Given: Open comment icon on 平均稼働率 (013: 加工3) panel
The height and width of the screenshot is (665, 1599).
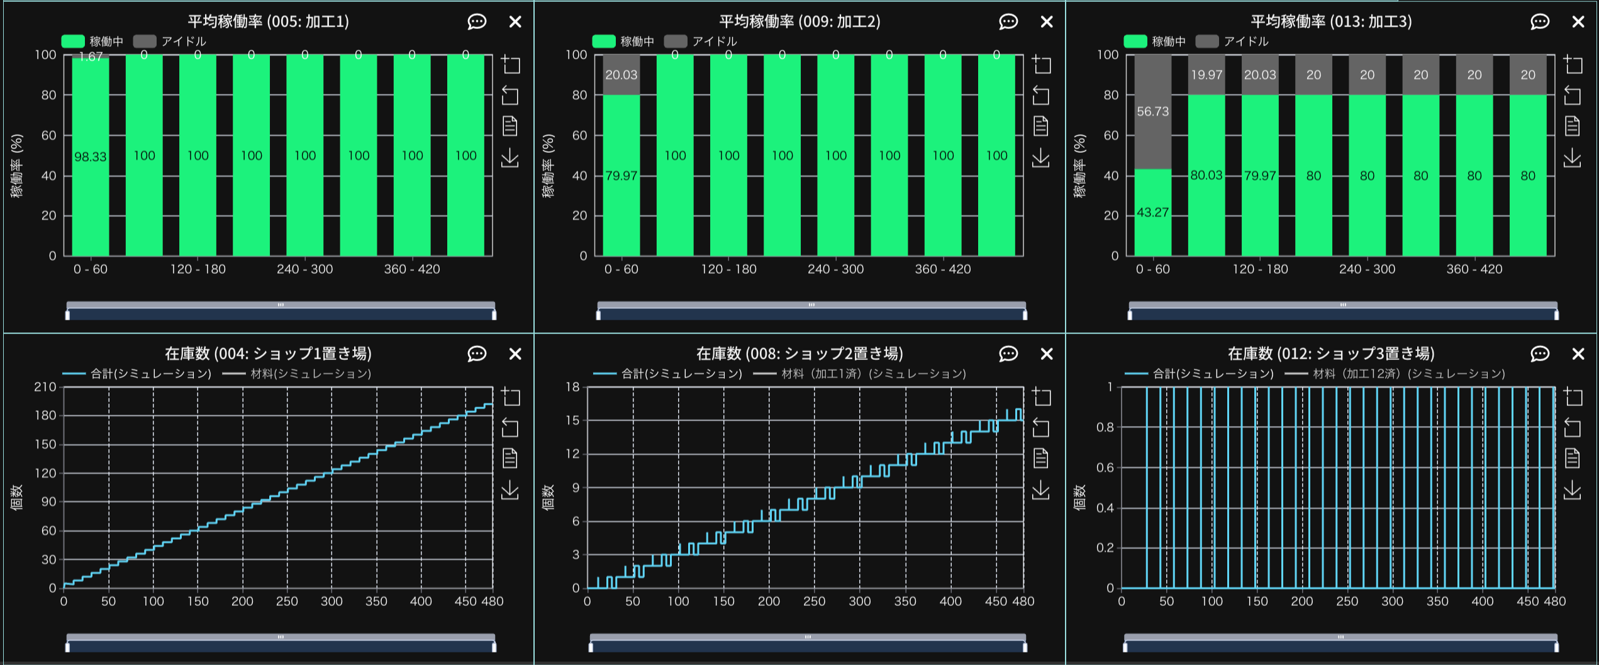Looking at the screenshot, I should pyautogui.click(x=1540, y=22).
